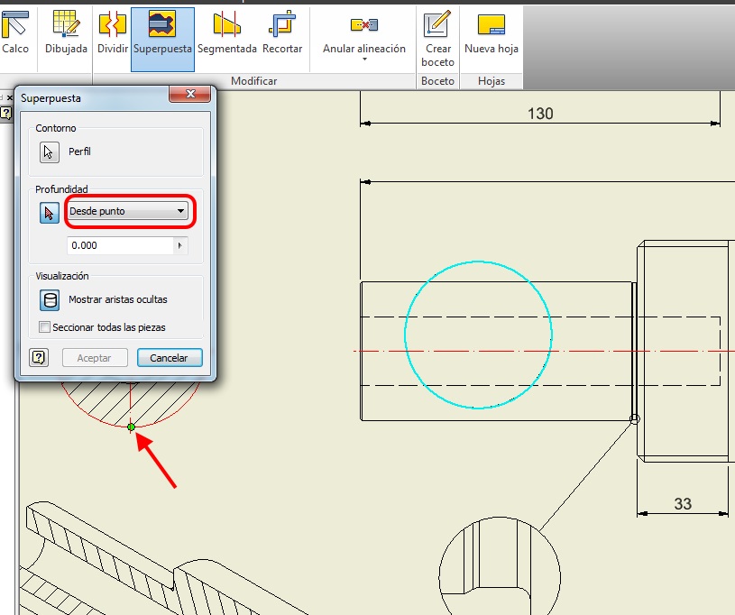Choose the Segmentada view tool

click(227, 32)
